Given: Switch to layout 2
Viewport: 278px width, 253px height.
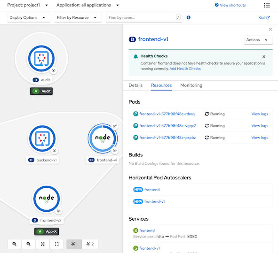Looking at the screenshot, I should 90,244.
